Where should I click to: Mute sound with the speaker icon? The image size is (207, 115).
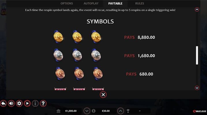(x=11, y=103)
